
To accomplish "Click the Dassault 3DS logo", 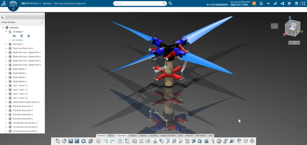I will click(x=3, y=3).
